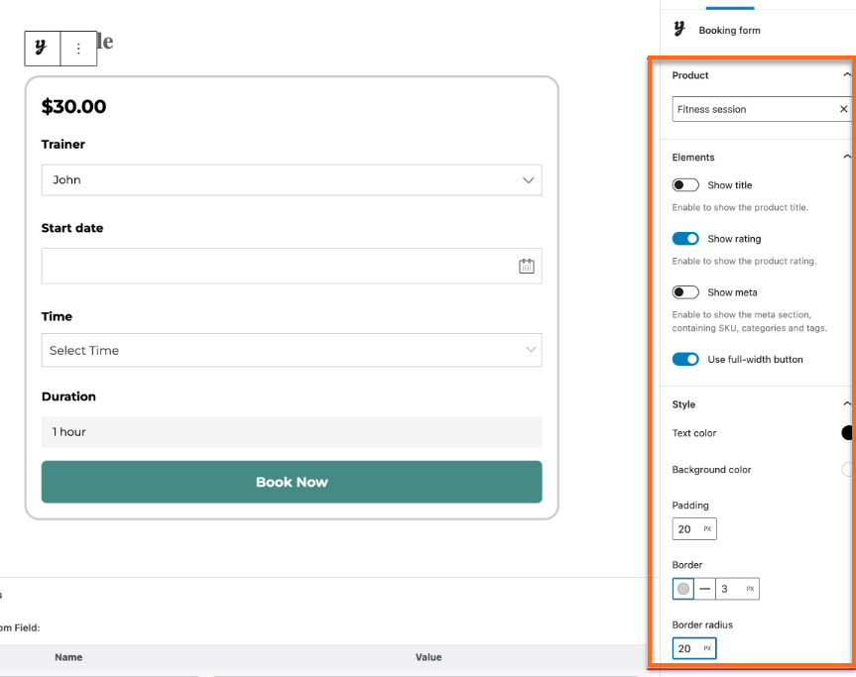Click the Book Now button

(292, 481)
